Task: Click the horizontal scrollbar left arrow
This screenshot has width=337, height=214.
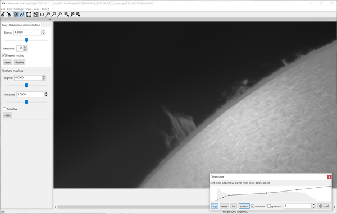Action: click(x=56, y=207)
